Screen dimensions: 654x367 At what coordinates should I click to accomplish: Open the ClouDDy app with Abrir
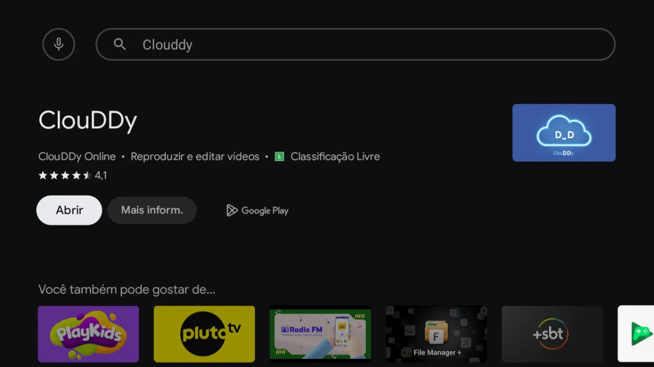click(69, 210)
